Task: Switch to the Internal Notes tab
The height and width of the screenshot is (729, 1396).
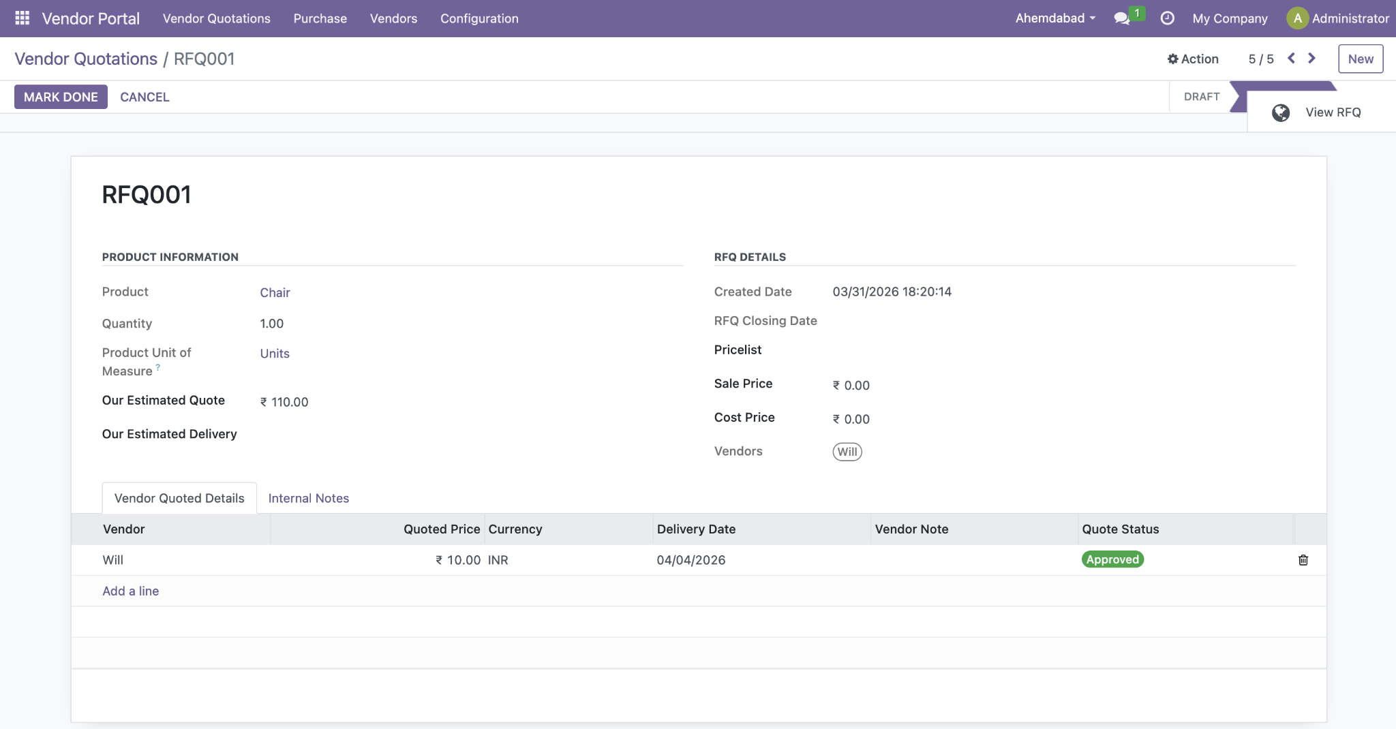Action: (309, 498)
